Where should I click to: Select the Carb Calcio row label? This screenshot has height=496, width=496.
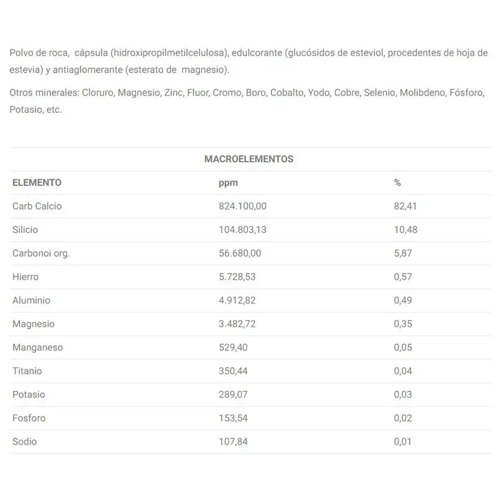click(37, 206)
